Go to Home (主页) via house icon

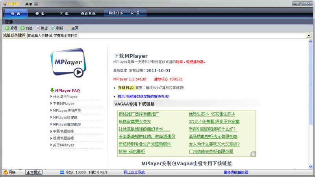point(69,28)
